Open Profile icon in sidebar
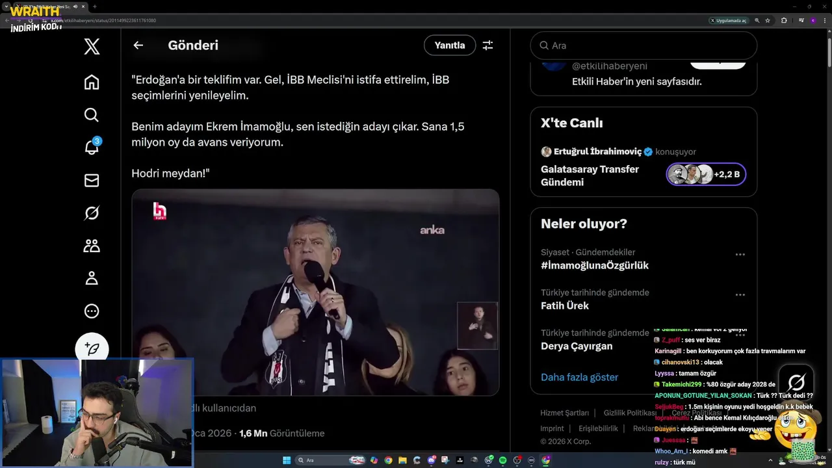The image size is (832, 468). click(92, 278)
